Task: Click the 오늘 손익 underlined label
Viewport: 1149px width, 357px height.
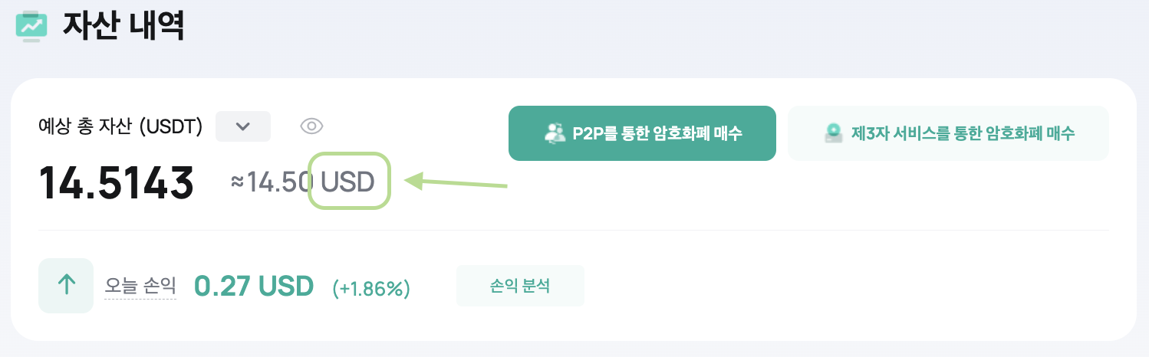Action: pos(140,286)
